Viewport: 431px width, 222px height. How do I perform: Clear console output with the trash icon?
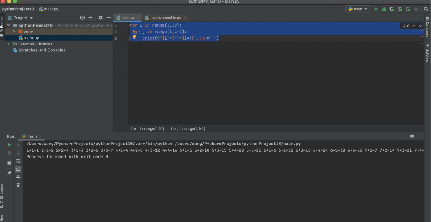point(19,185)
